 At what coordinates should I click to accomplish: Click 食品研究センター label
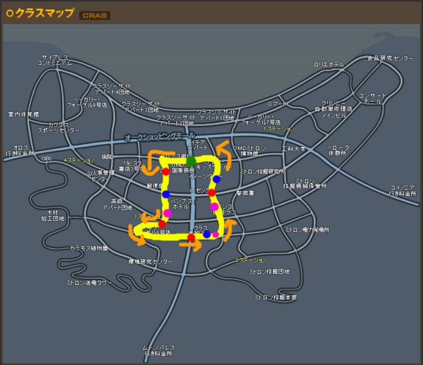390,58
